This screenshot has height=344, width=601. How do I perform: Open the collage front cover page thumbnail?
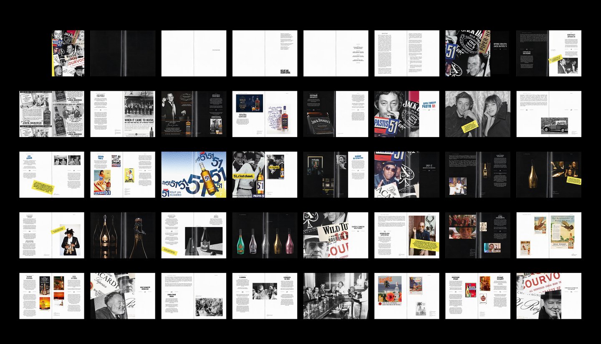click(68, 53)
